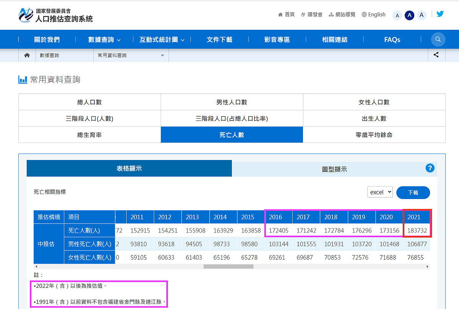Click the 死亡人數(人) row label
The width and height of the screenshot is (459, 309).
pos(90,230)
